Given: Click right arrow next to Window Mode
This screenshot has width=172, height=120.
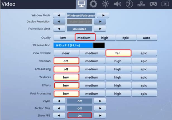Looking at the screenshot, I should tap(103, 15).
